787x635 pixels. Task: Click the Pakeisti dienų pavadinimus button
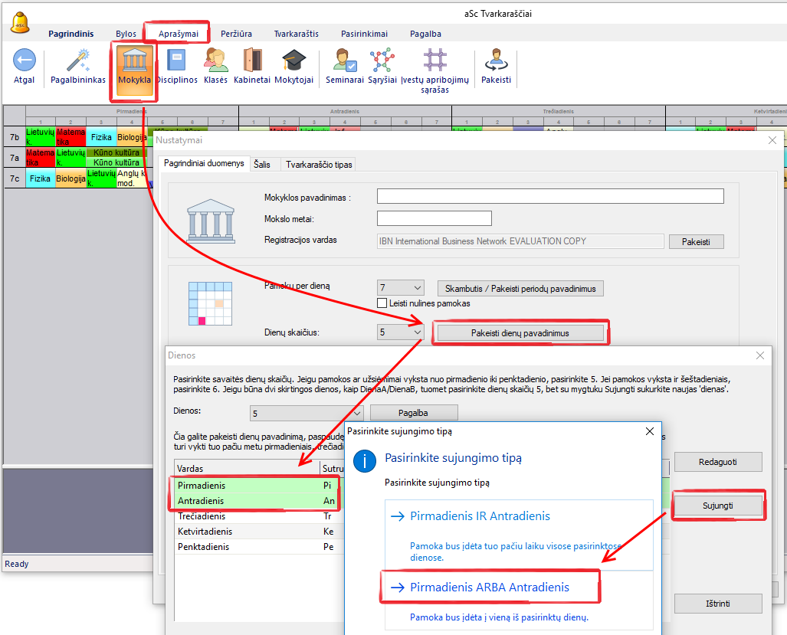pyautogui.click(x=520, y=332)
